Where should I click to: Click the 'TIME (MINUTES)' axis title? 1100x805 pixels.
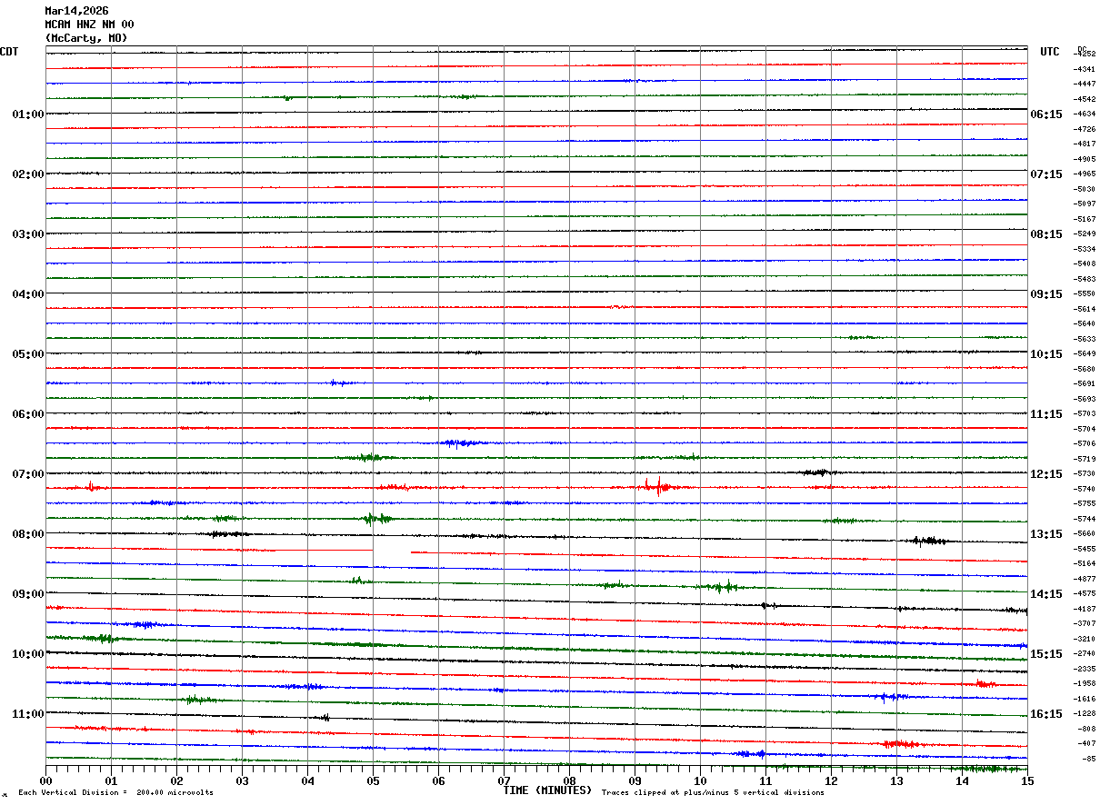click(547, 790)
